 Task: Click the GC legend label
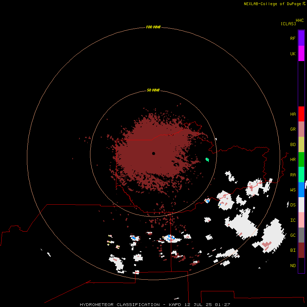click(x=293, y=235)
